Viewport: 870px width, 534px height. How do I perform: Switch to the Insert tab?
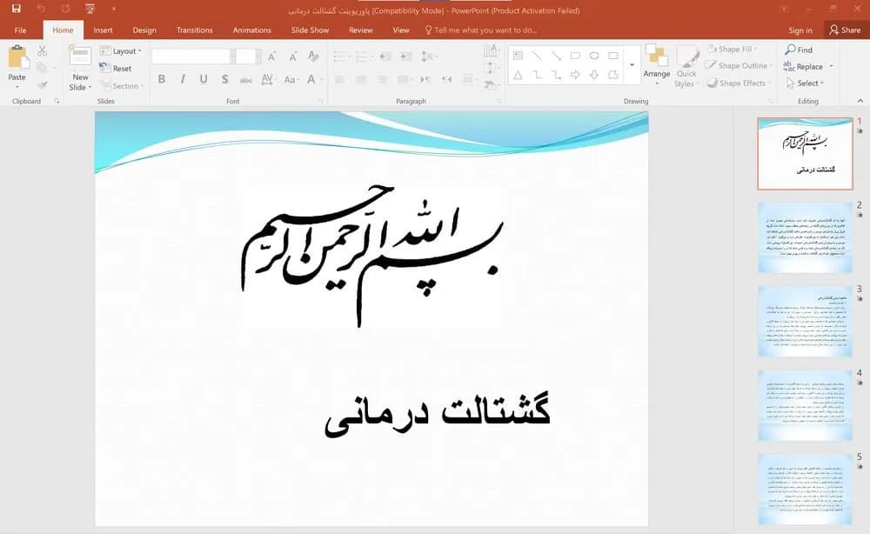pyautogui.click(x=104, y=30)
